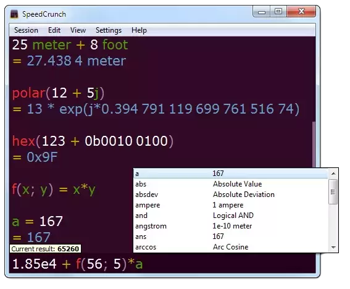Open the Session menu
Viewport: 350px width, 289px height.
pyautogui.click(x=26, y=30)
